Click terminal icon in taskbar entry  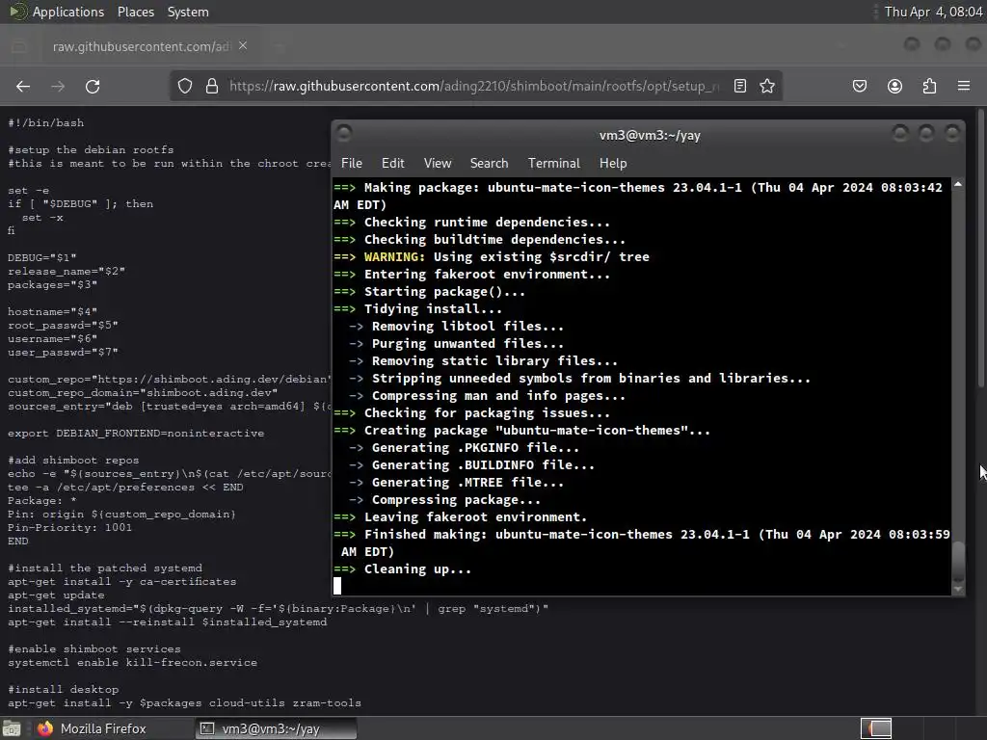(x=206, y=728)
